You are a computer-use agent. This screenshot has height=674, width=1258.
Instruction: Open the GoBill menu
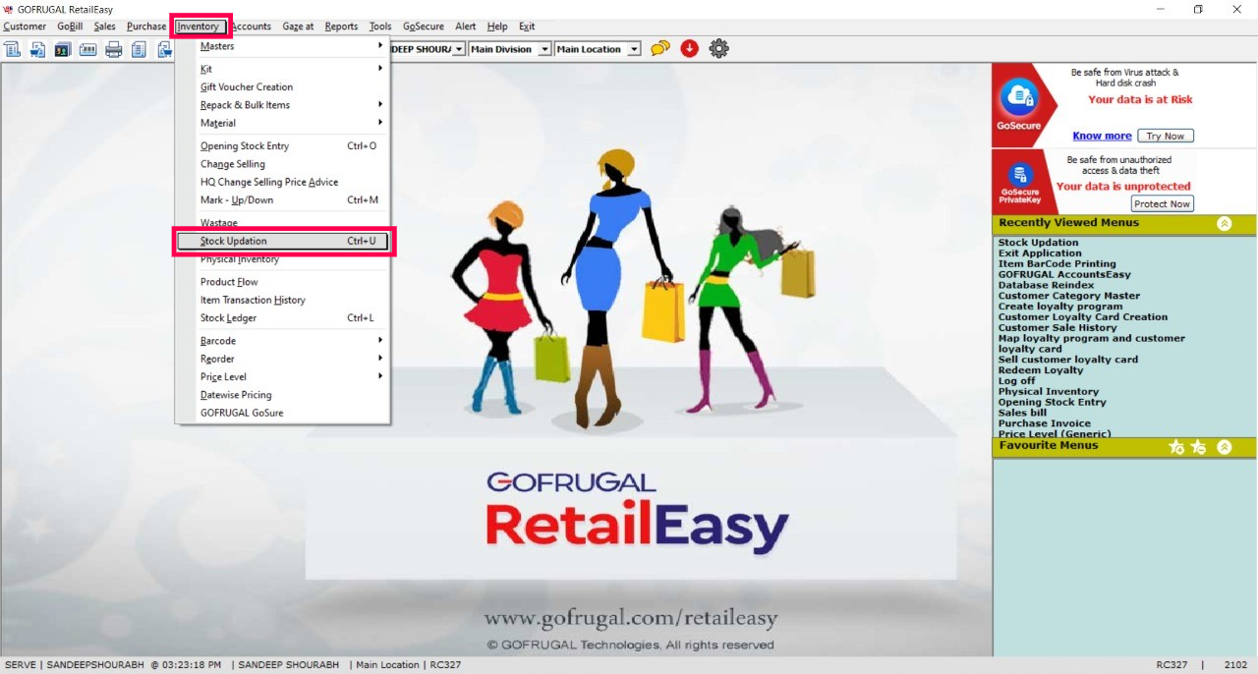[70, 27]
